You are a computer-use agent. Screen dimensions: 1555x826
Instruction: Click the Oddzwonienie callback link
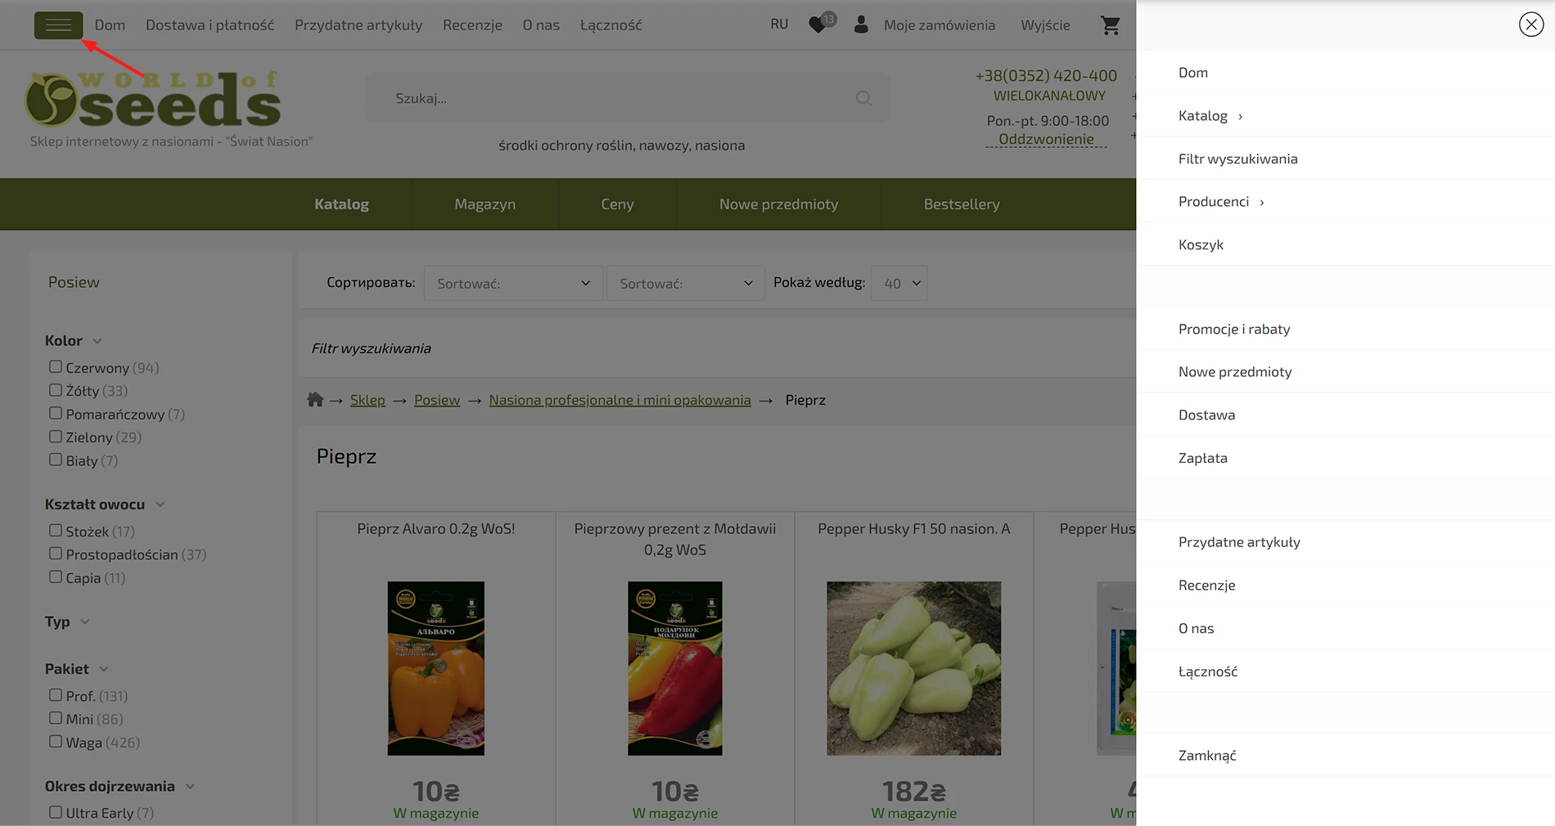tap(1046, 139)
